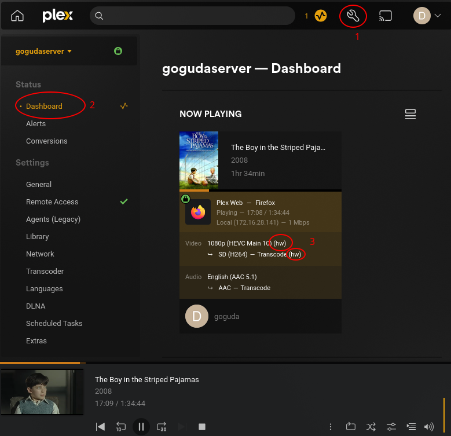The height and width of the screenshot is (436, 451).
Task: Click the player video thumbnail
Action: pyautogui.click(x=42, y=392)
